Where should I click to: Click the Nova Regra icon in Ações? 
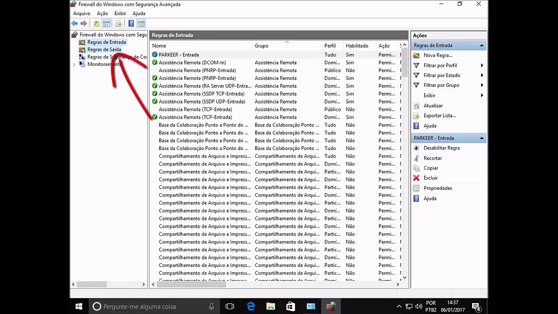pos(416,55)
